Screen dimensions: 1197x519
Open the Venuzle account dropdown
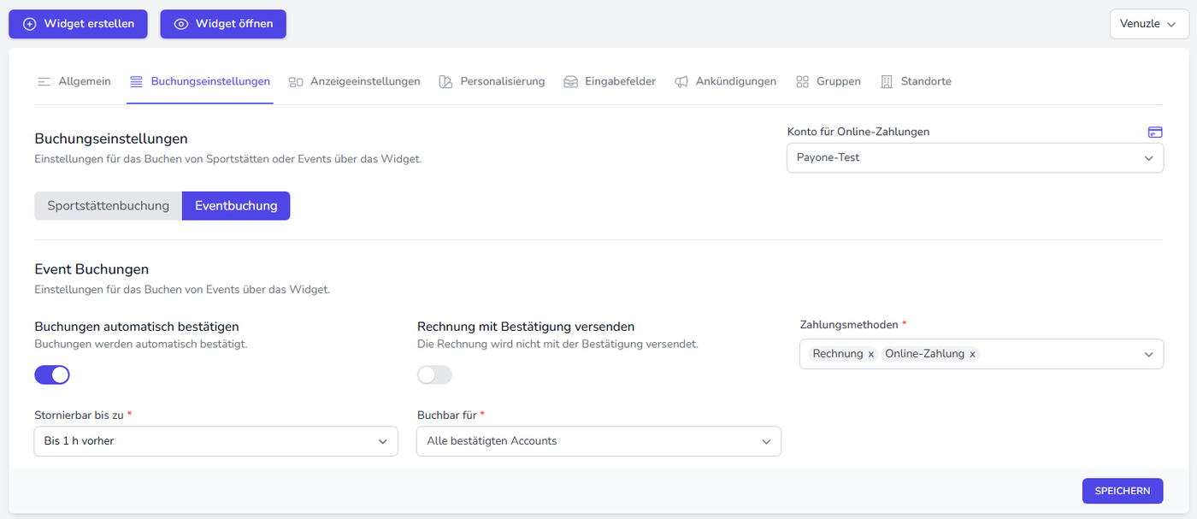point(1149,24)
